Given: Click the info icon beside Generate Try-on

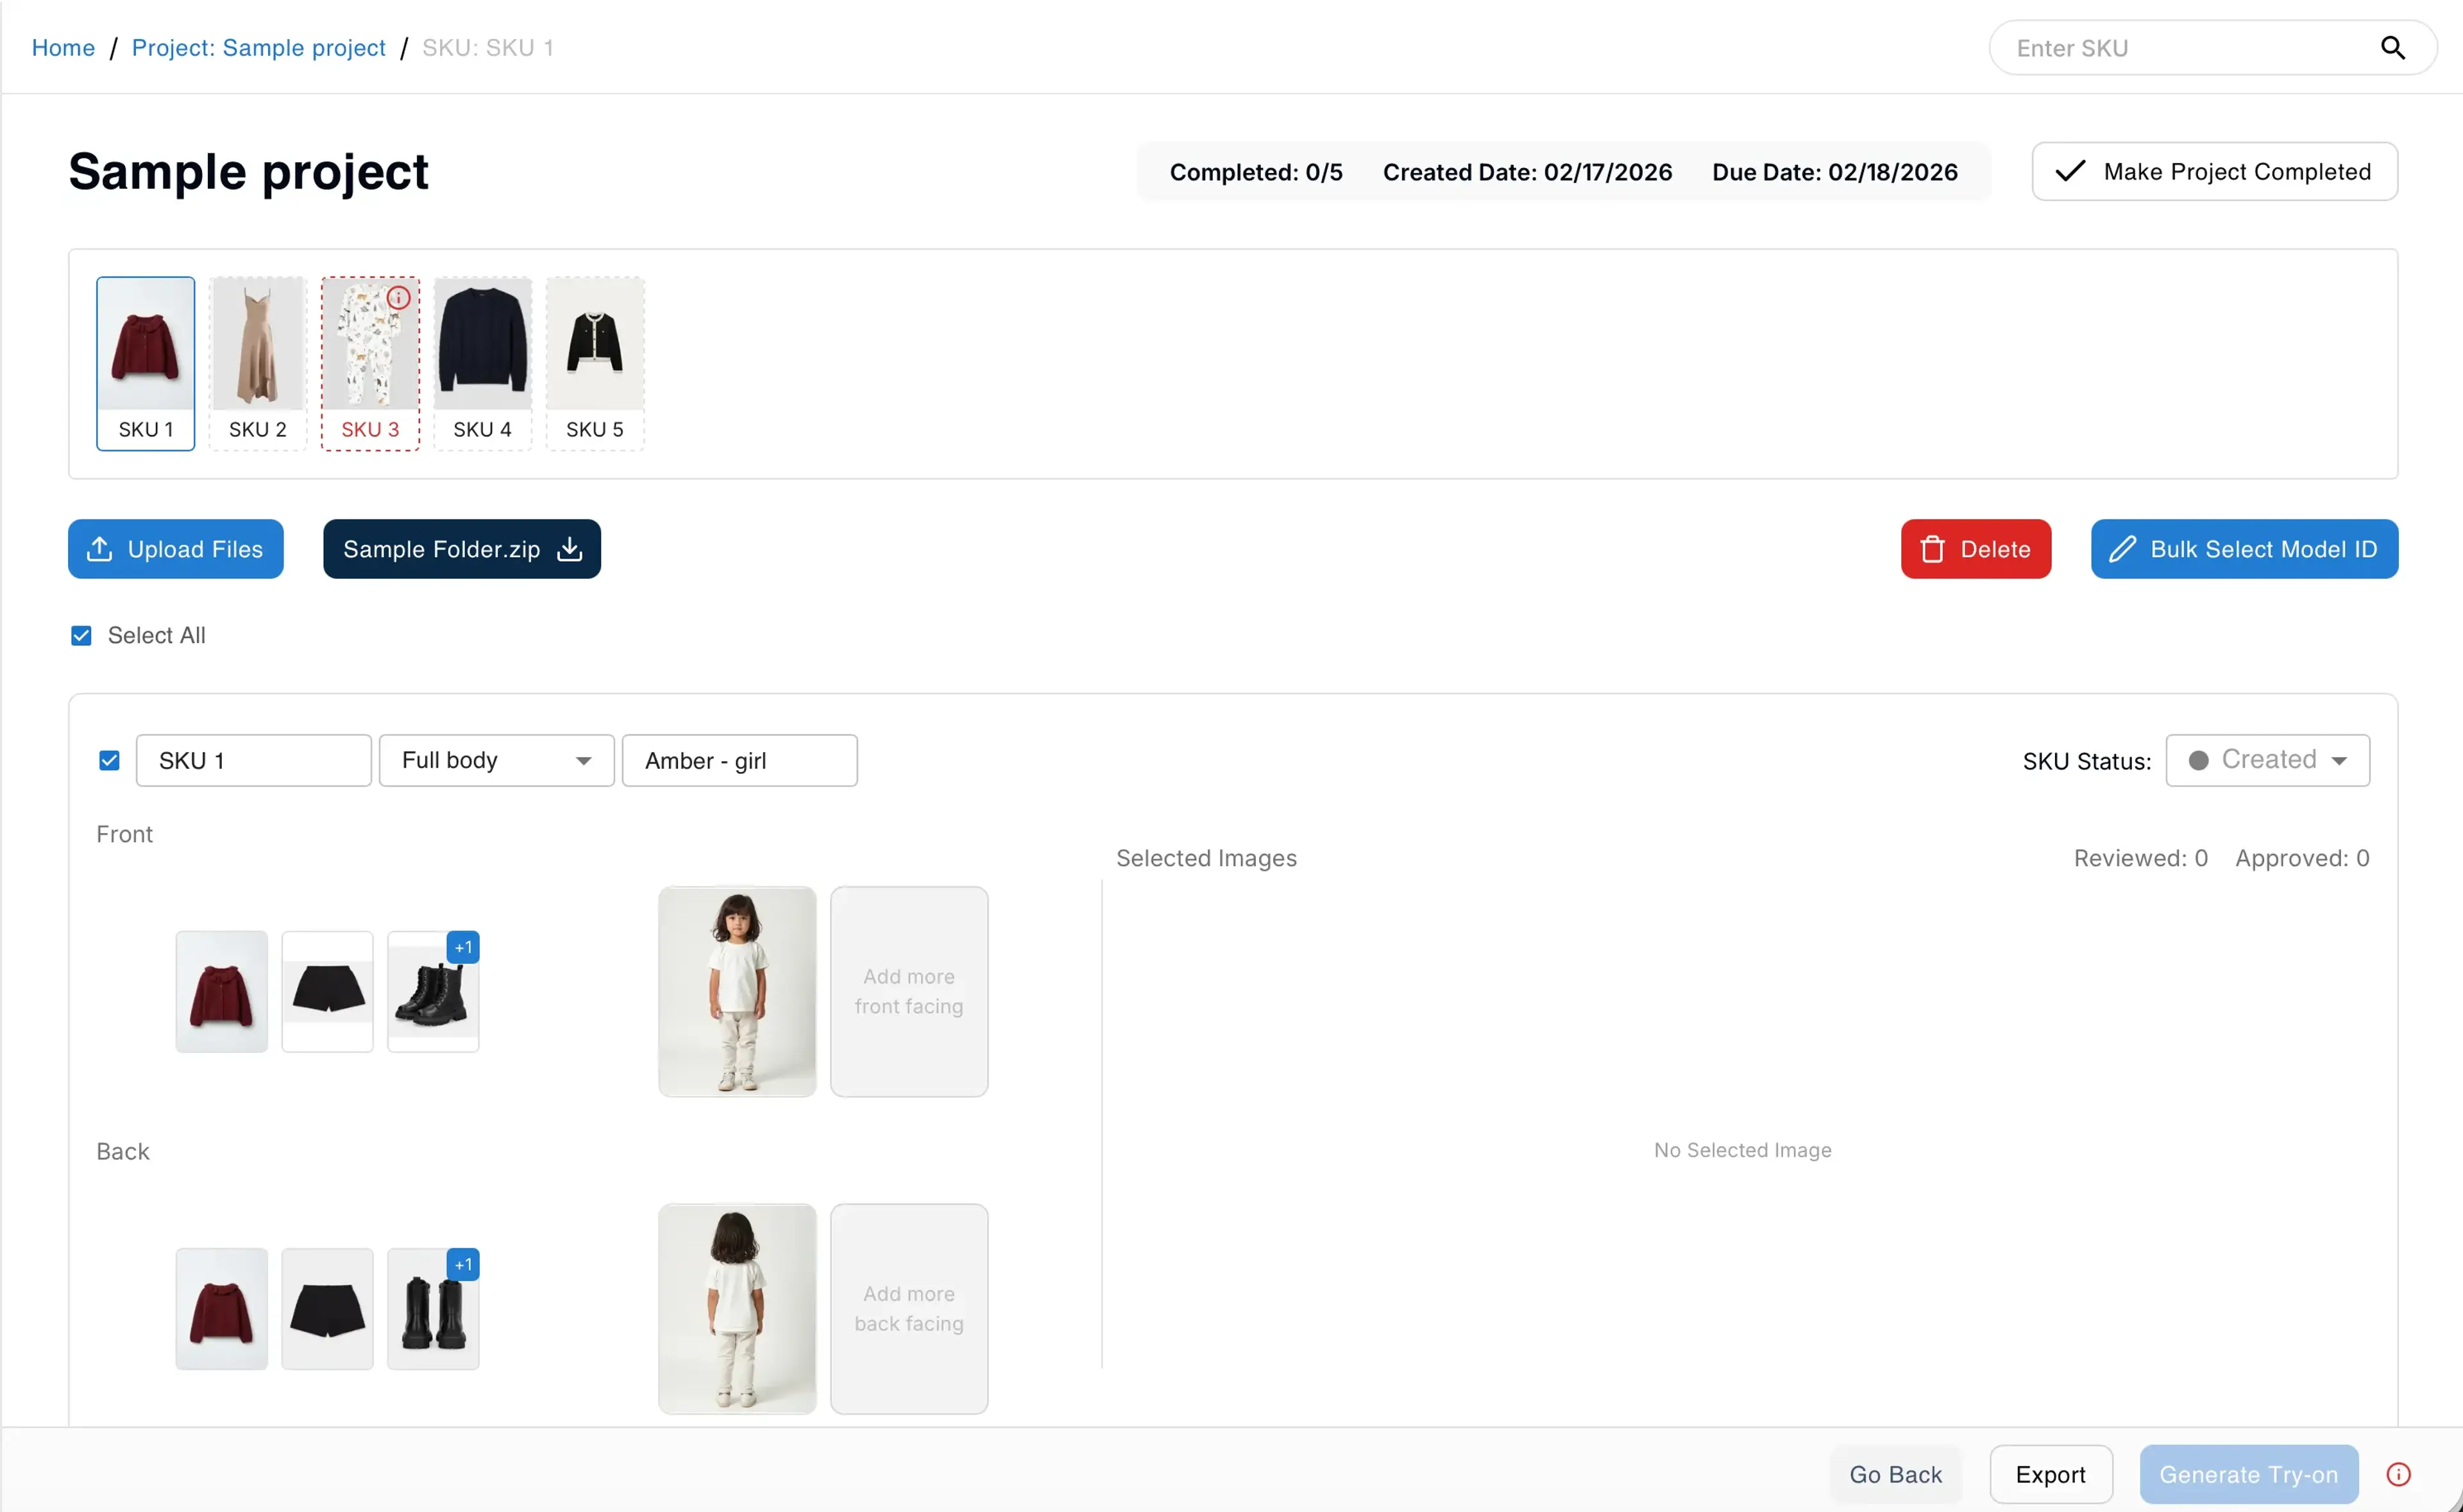Looking at the screenshot, I should click(2398, 1474).
